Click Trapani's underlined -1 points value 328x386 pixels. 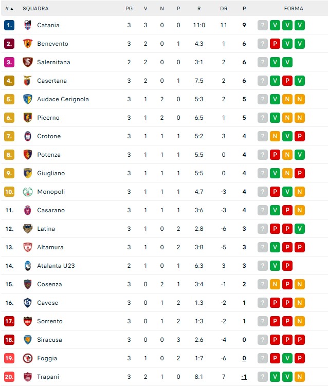[x=244, y=377]
